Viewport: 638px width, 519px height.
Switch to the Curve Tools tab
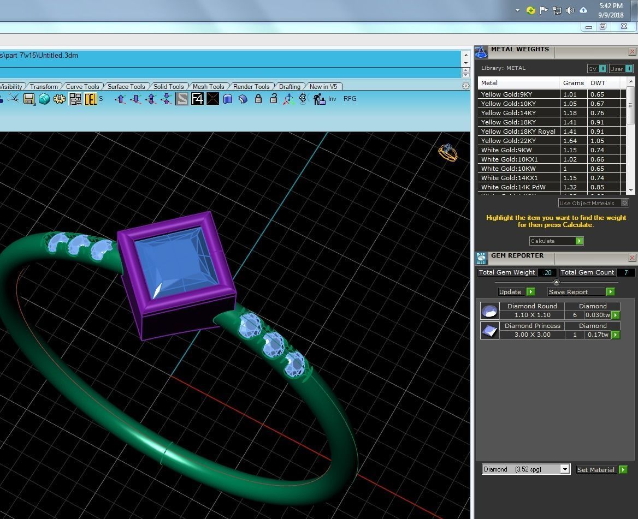click(82, 87)
